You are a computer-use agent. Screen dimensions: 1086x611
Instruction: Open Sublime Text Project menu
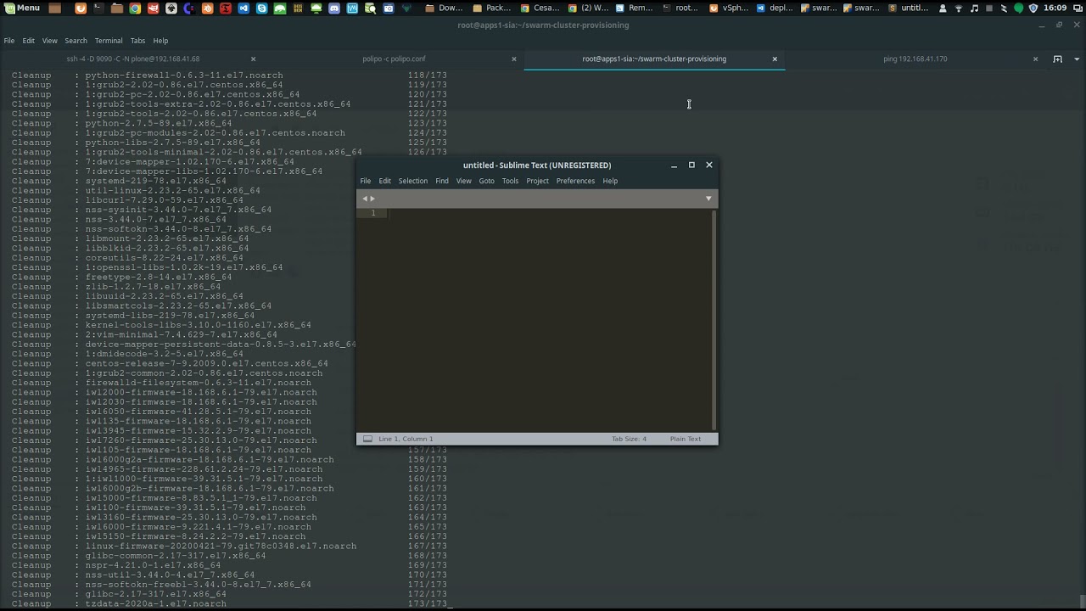coord(537,181)
